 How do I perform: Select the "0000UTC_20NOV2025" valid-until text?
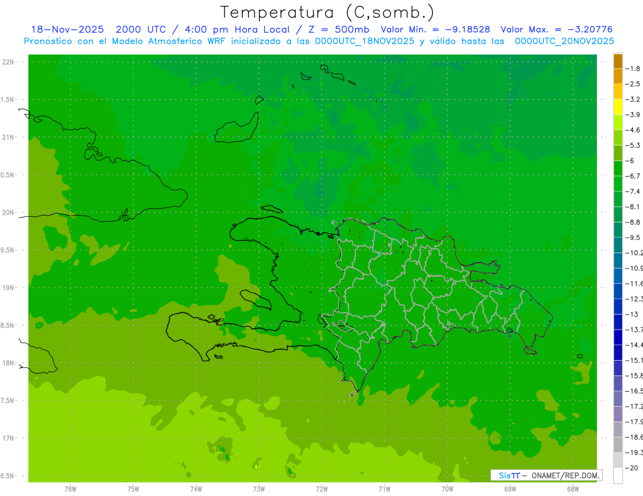coord(564,41)
